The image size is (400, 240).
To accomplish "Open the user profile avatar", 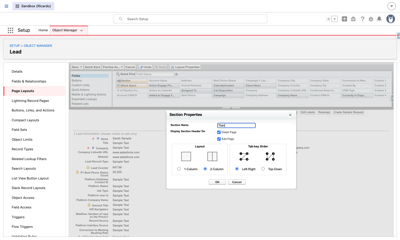I will coord(391,19).
